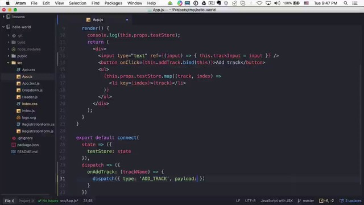364x205 pixels.
Task: Click the modified dot on App.js tab
Action: [127, 20]
